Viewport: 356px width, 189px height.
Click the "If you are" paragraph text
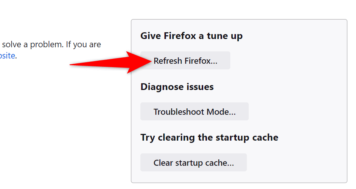click(x=84, y=45)
